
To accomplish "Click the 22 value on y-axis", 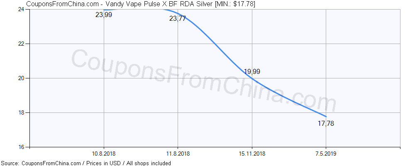I will click(x=21, y=44).
